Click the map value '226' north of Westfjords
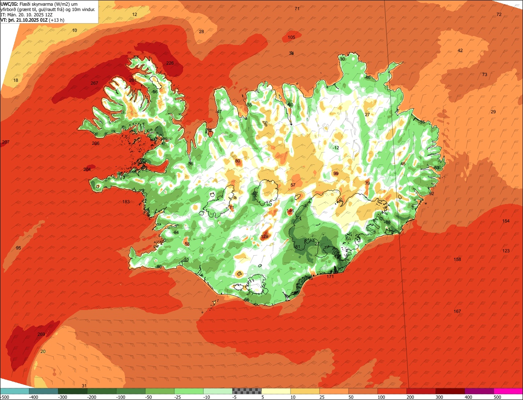The width and height of the screenshot is (523, 400). coord(170,63)
